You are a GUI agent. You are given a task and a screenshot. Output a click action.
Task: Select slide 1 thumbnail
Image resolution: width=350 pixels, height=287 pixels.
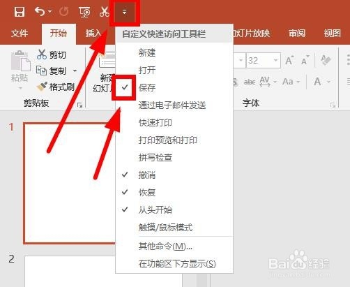point(70,184)
